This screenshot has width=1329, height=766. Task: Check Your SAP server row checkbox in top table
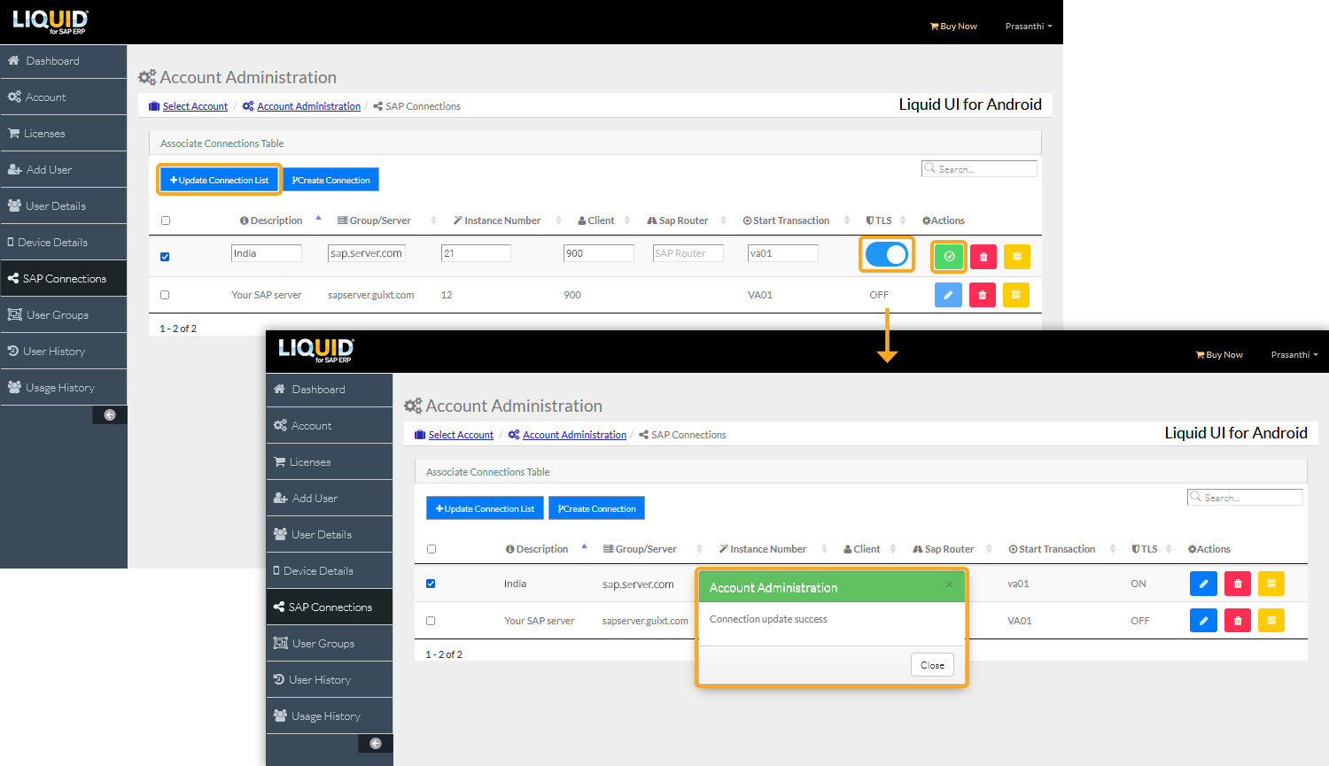point(165,295)
